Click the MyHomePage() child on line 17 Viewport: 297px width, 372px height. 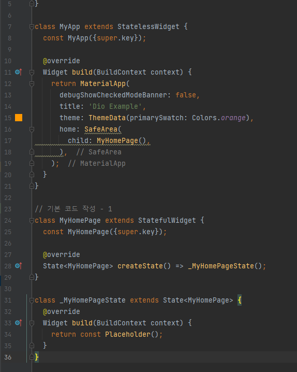[121, 140]
